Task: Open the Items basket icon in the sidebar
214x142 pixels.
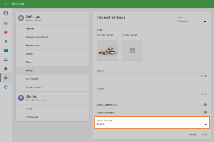Action: 6,32
